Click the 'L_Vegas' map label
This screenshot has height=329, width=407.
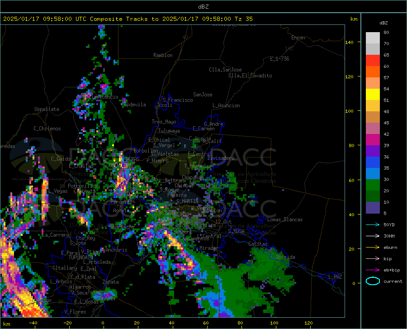57,191
